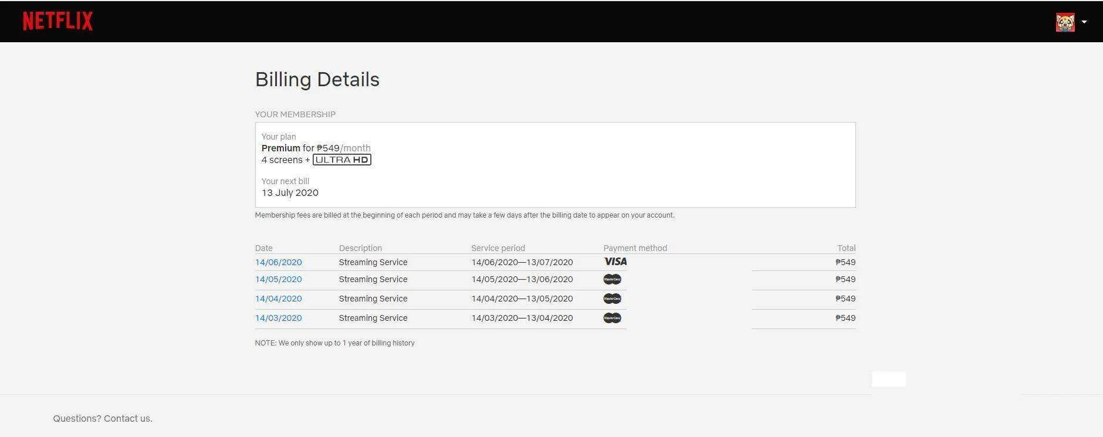Click the Mastercard icon in 14/04/2020 row
This screenshot has height=437, width=1103.
[x=612, y=299]
